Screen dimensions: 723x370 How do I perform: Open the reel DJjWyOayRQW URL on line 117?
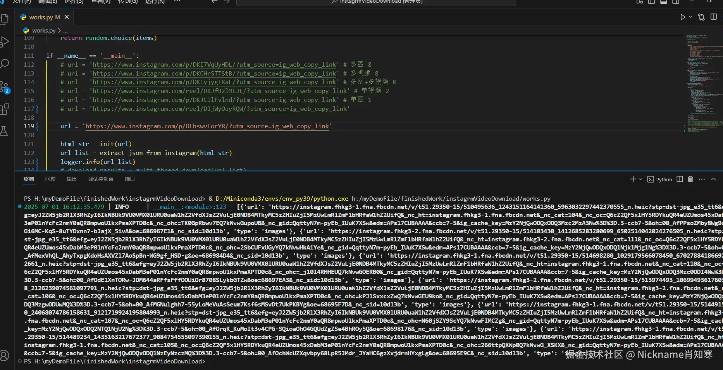220,109
